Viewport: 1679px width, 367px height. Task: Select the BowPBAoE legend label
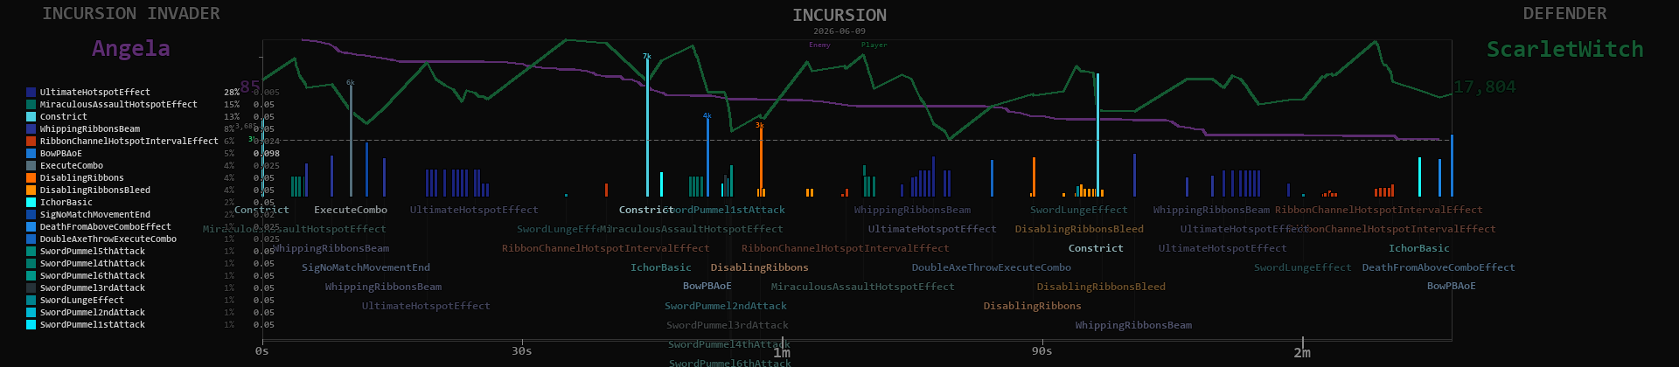[x=61, y=153]
